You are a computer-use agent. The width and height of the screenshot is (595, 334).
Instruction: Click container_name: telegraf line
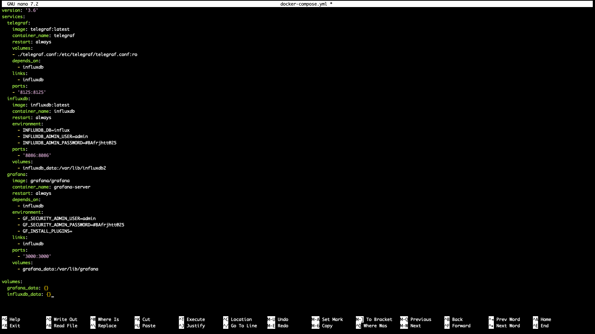click(x=44, y=36)
